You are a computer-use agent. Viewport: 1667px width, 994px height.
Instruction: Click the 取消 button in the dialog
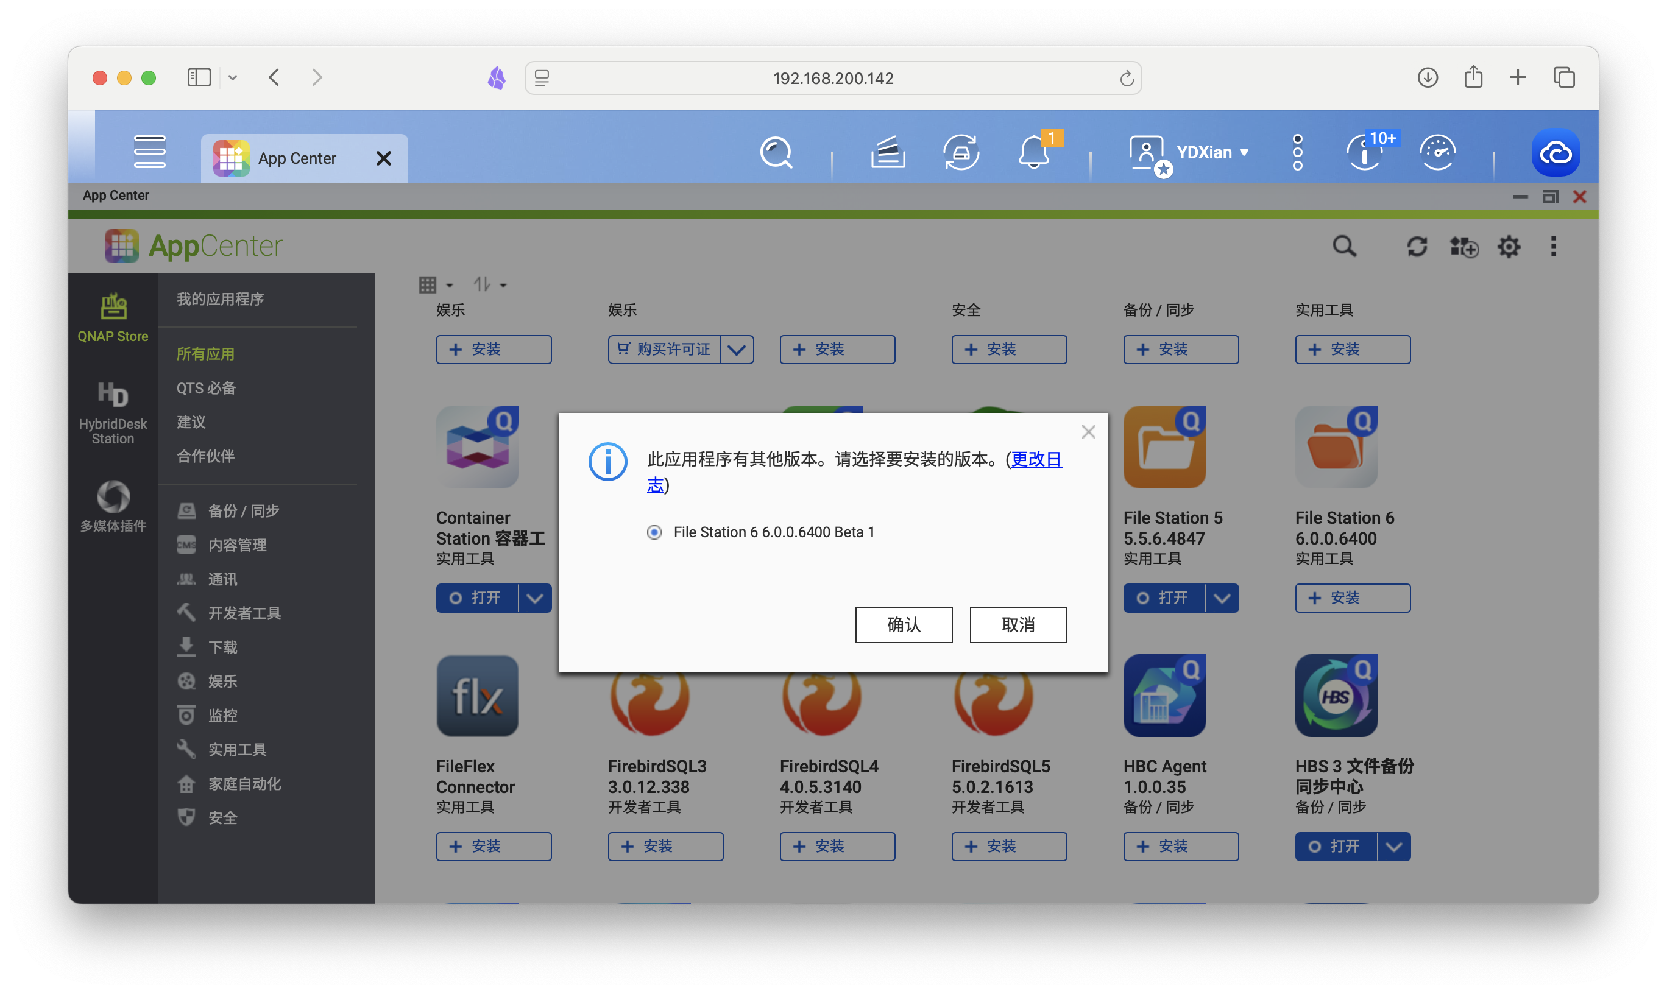(x=1018, y=624)
